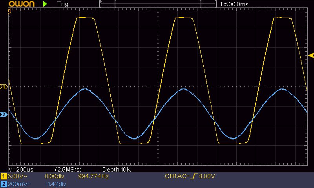
Task: Click the M: 200us timebase readout
Action: pos(21,170)
